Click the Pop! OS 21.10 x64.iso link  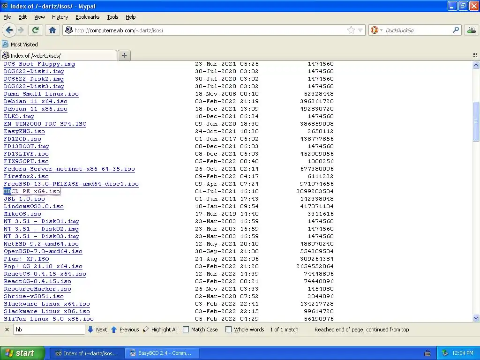(43, 266)
